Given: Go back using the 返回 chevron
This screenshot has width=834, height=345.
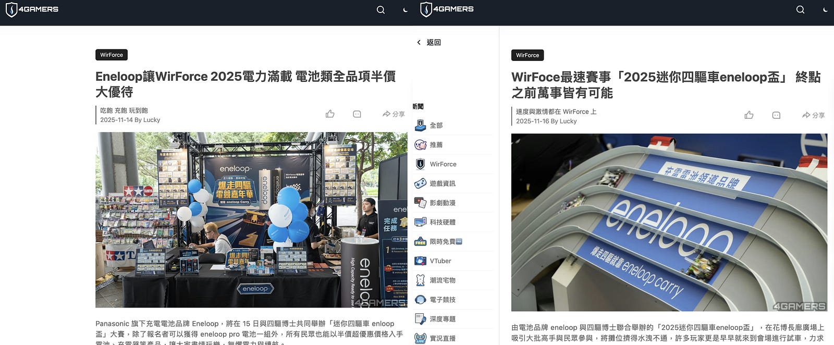Looking at the screenshot, I should click(419, 42).
